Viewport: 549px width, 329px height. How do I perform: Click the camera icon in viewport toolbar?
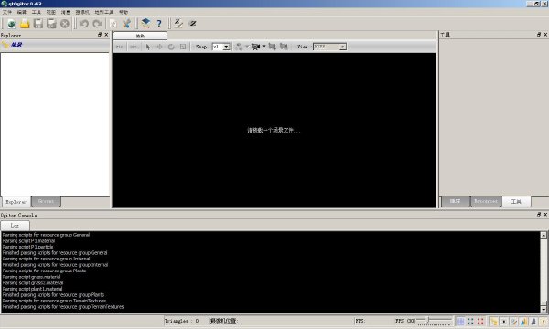point(255,47)
